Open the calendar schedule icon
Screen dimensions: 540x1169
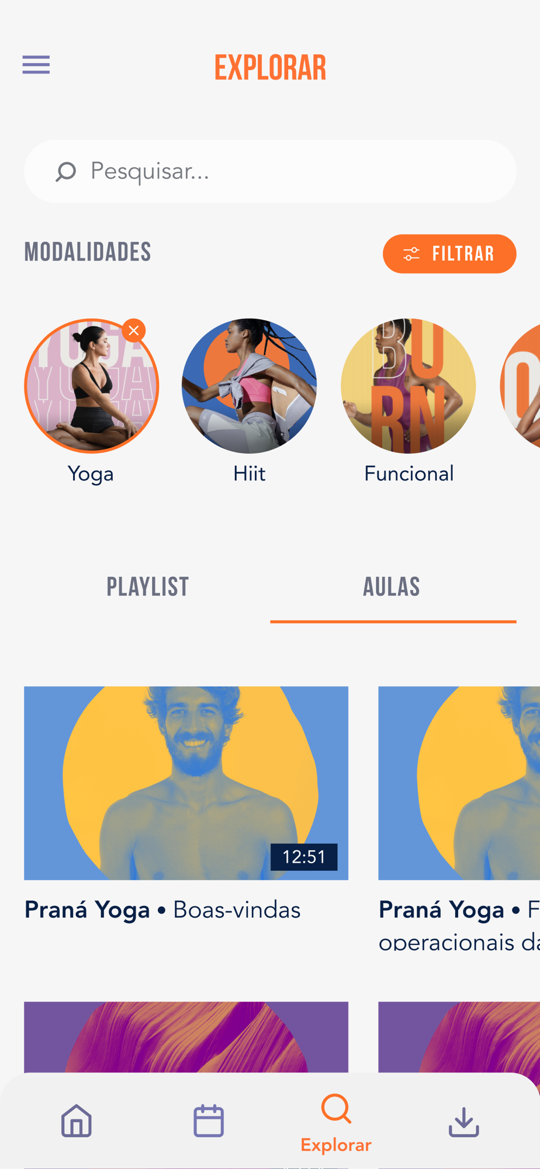pos(209,1120)
